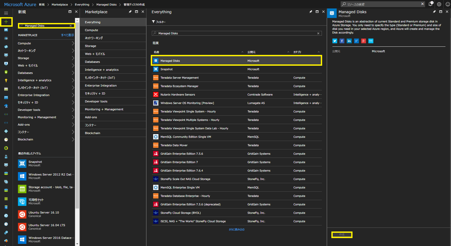The image size is (451, 246).
Task: Select GridGain Enterprise Edition 7.6.4 row
Action: pyautogui.click(x=237, y=171)
